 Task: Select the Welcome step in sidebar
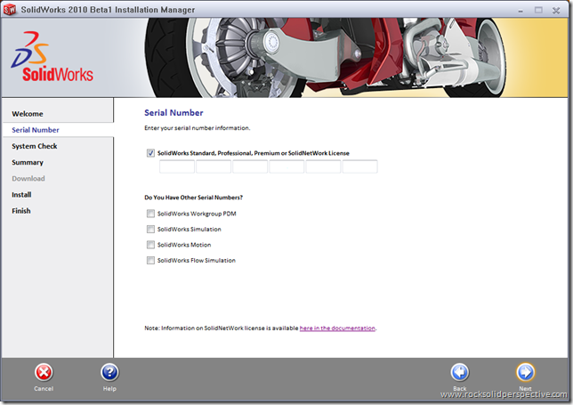[x=28, y=114]
